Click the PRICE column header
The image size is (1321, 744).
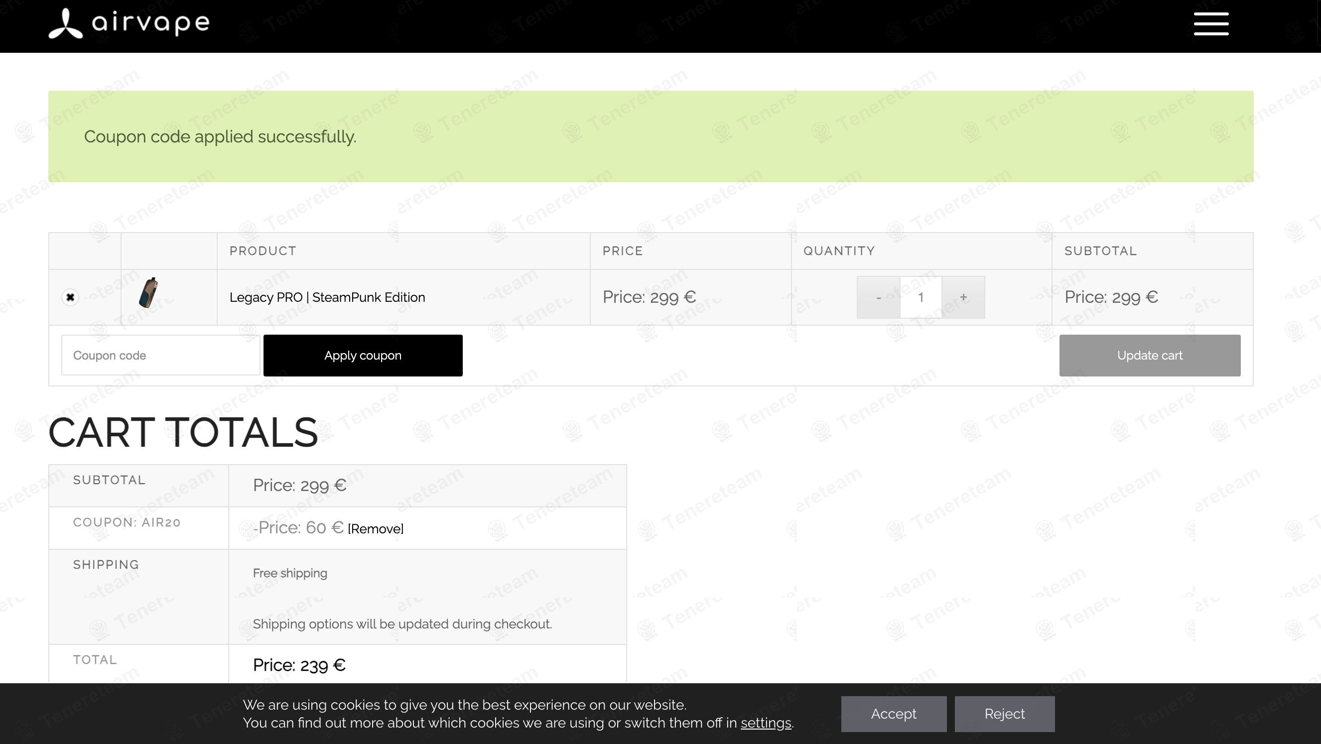623,250
